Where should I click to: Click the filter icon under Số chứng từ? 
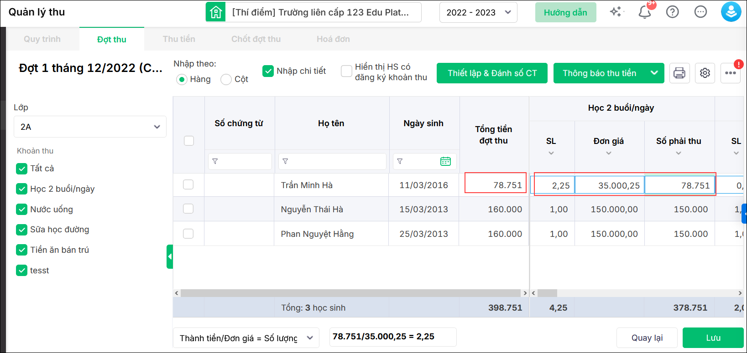click(215, 161)
